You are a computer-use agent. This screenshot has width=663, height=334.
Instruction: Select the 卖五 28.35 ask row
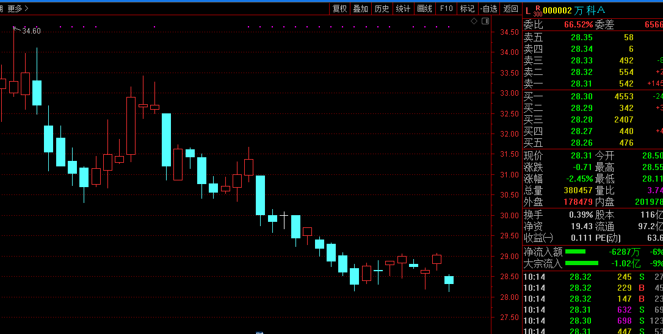pos(593,37)
